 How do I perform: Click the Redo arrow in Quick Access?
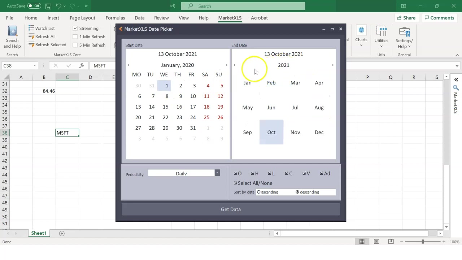(x=72, y=6)
